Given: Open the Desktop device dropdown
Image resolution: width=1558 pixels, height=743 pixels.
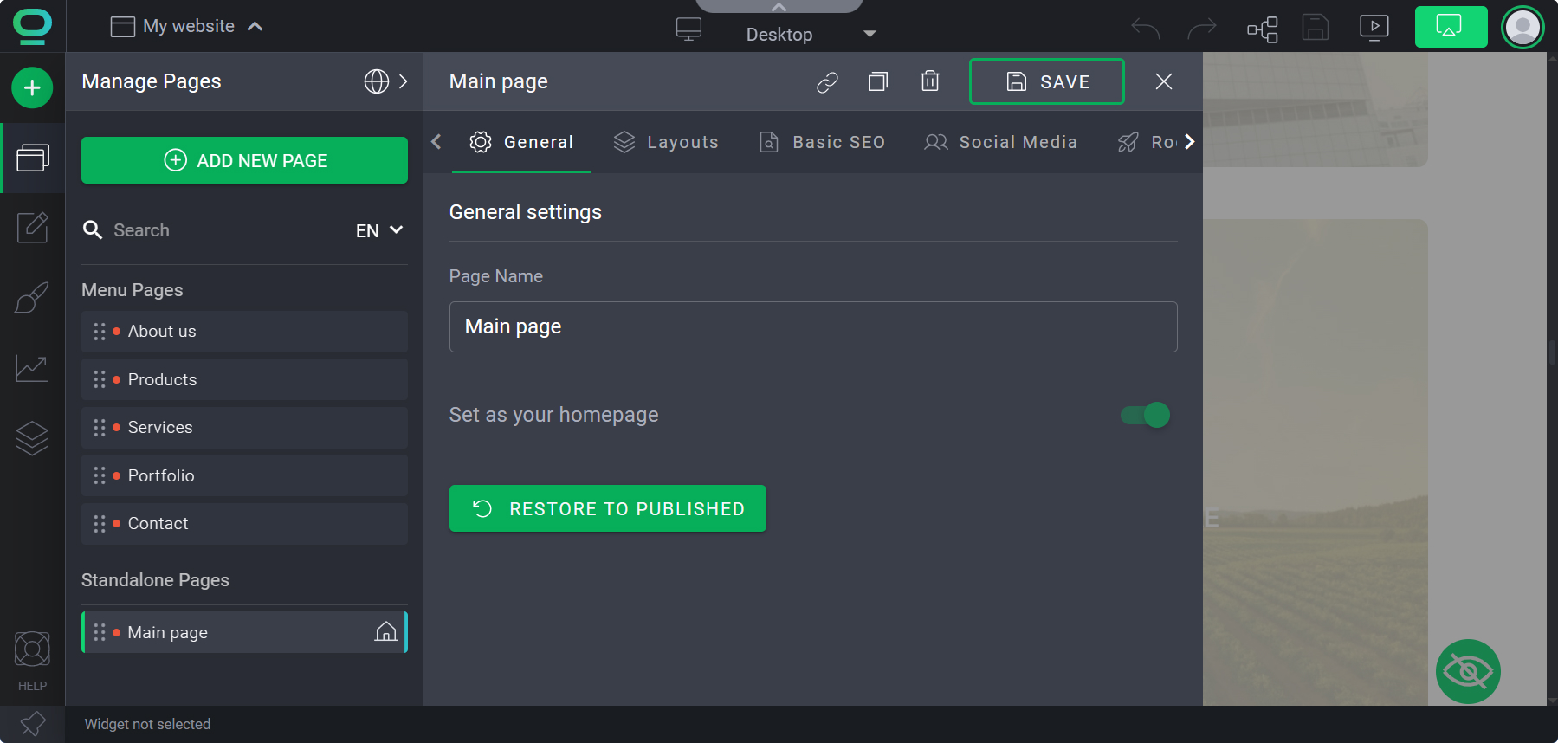Looking at the screenshot, I should 779,34.
